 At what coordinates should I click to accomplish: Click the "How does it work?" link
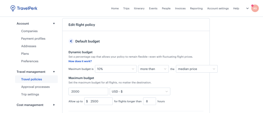click(80, 61)
